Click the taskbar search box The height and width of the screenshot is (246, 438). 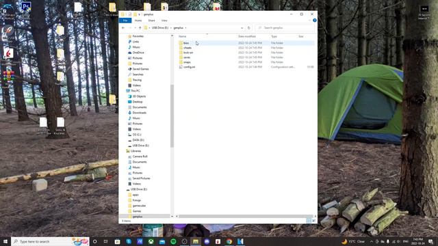pyautogui.click(x=50, y=241)
